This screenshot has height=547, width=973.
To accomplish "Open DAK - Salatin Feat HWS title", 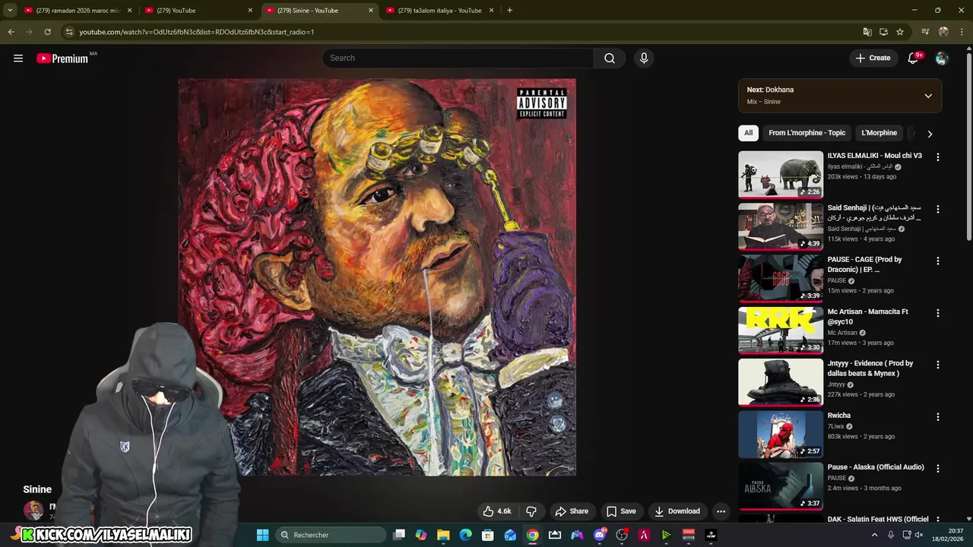I will pos(878,519).
